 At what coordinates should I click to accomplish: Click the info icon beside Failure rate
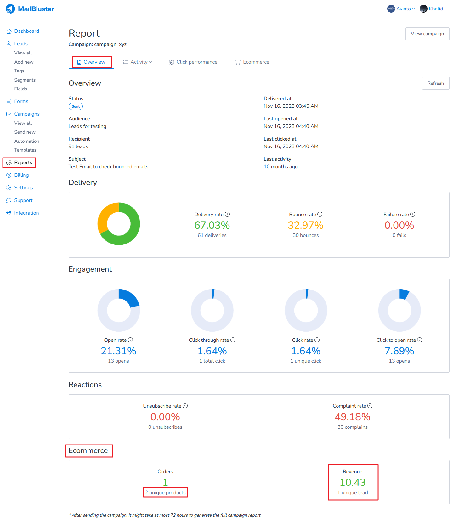click(x=413, y=214)
